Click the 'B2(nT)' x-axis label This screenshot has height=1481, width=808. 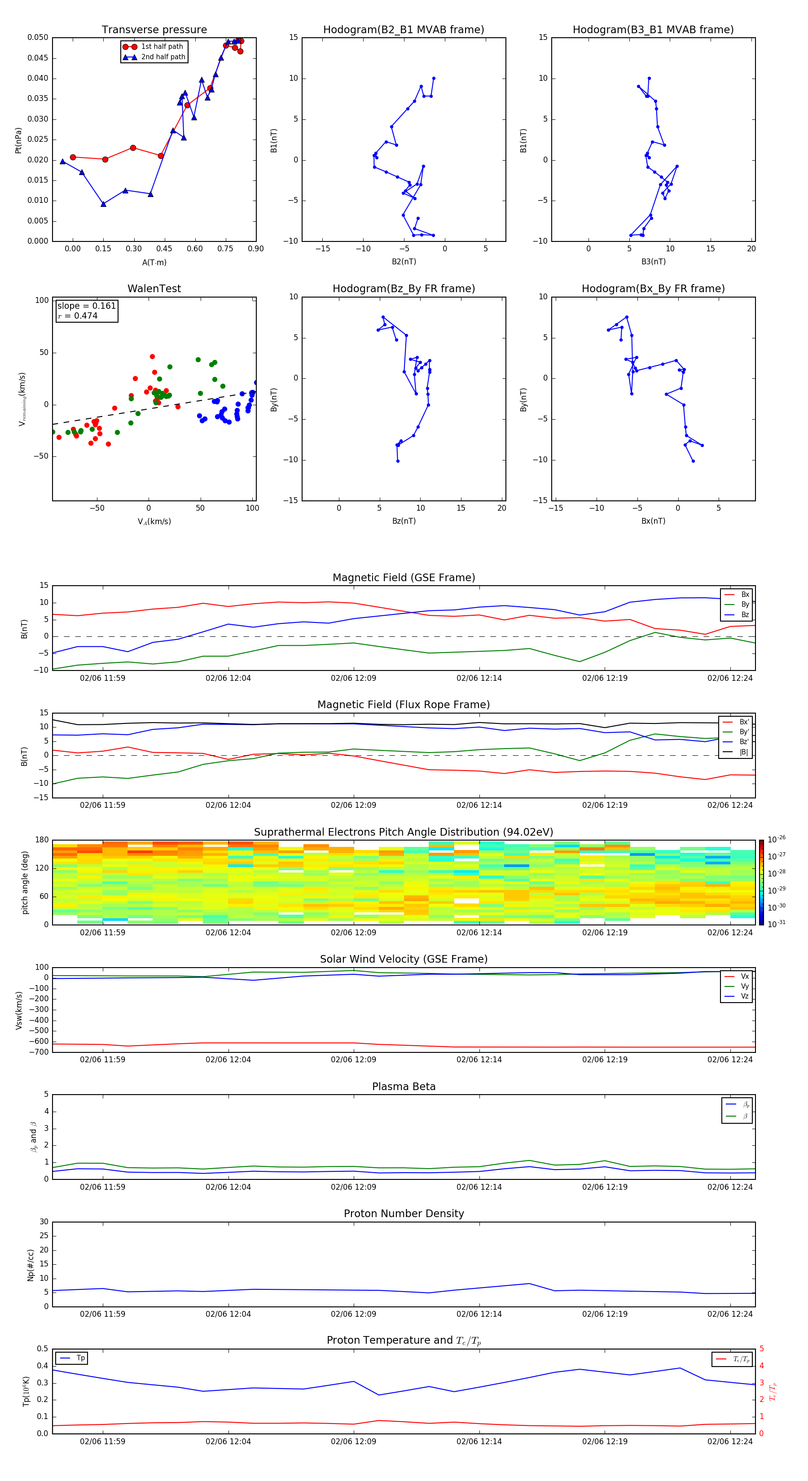(x=404, y=262)
